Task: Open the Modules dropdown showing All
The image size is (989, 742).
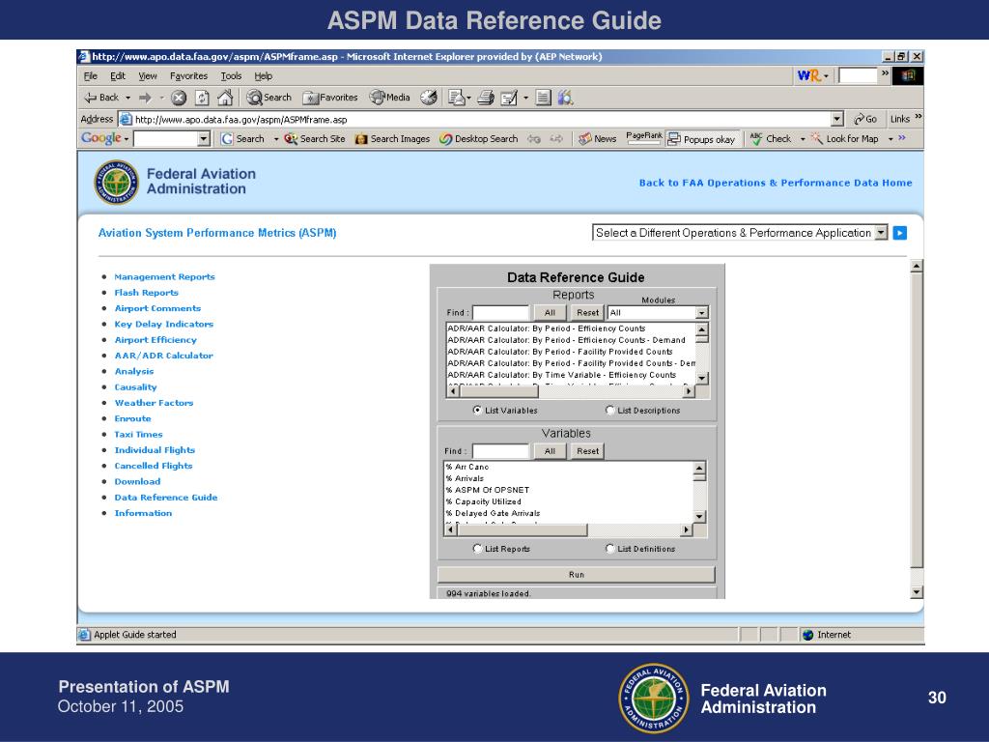Action: pos(658,312)
